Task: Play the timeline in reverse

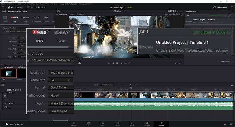Action: pyautogui.click(x=113, y=63)
